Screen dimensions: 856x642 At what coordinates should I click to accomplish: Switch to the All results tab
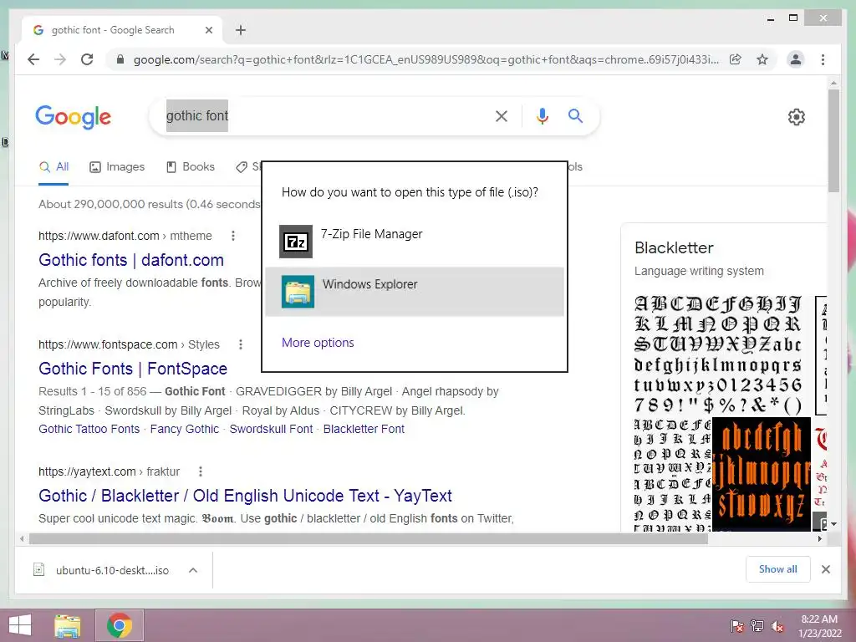53,167
